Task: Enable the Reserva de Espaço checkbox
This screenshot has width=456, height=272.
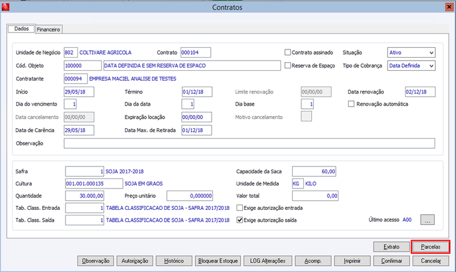Action: click(288, 66)
